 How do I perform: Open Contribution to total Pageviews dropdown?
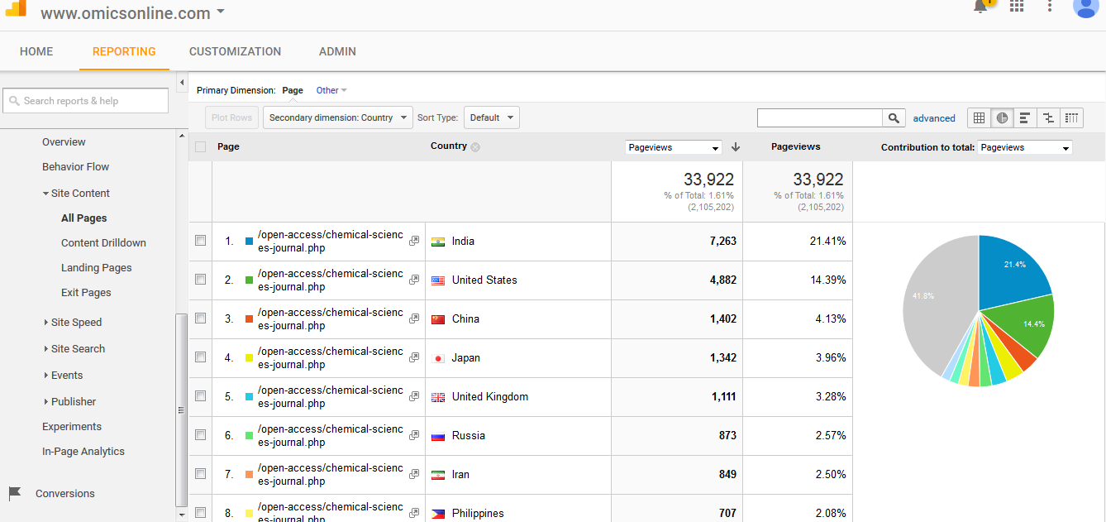pyautogui.click(x=1025, y=147)
